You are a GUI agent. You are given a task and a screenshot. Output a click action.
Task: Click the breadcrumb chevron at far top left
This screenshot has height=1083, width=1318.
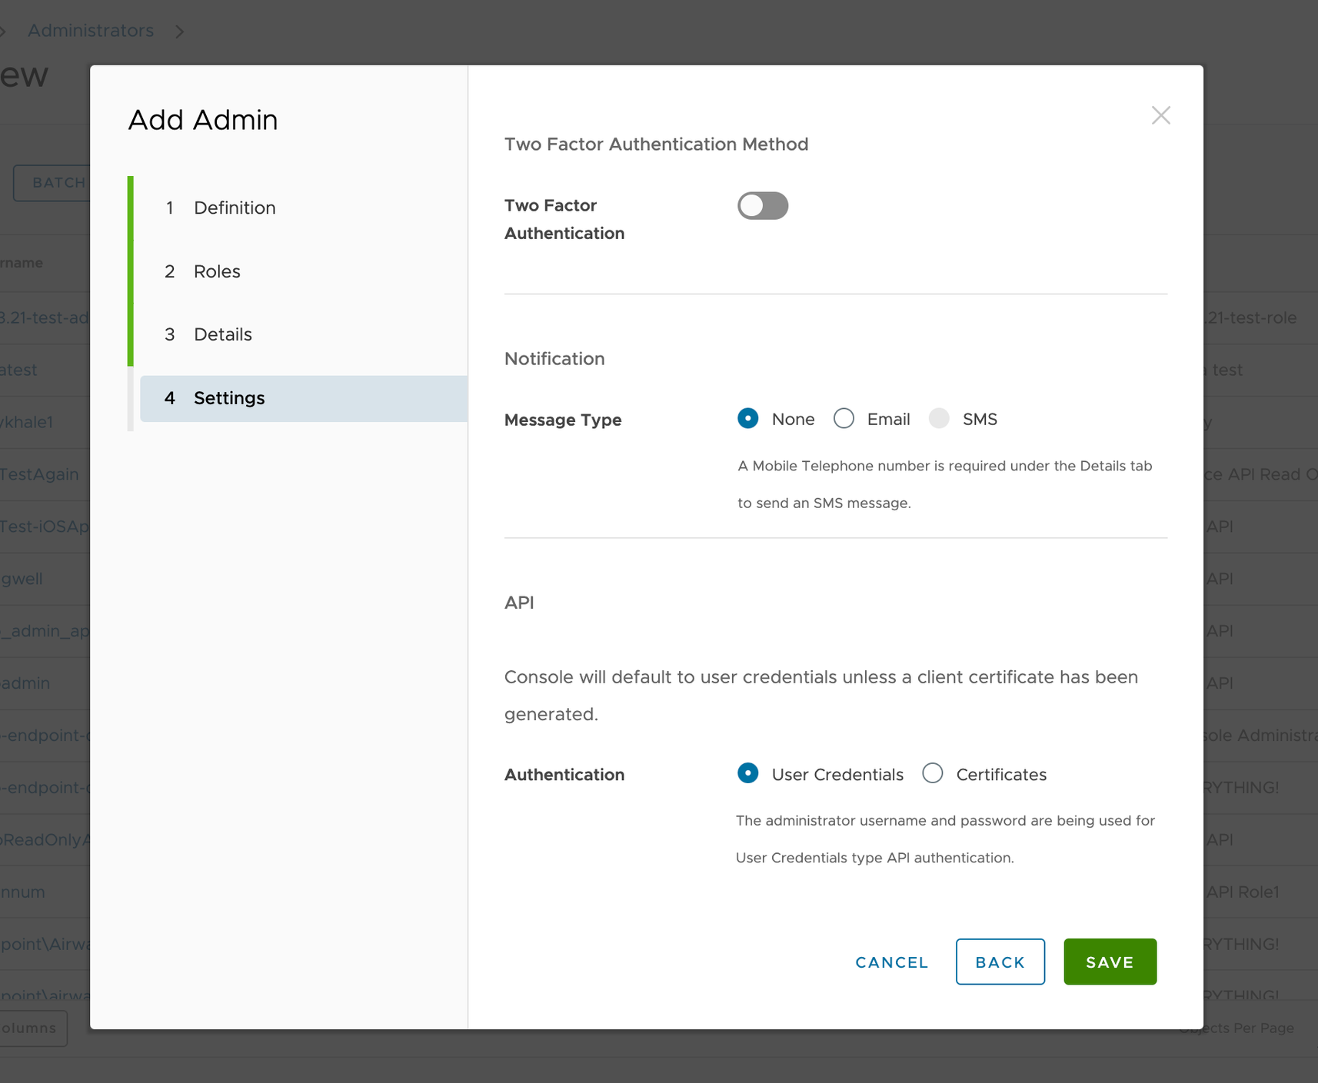pyautogui.click(x=5, y=31)
